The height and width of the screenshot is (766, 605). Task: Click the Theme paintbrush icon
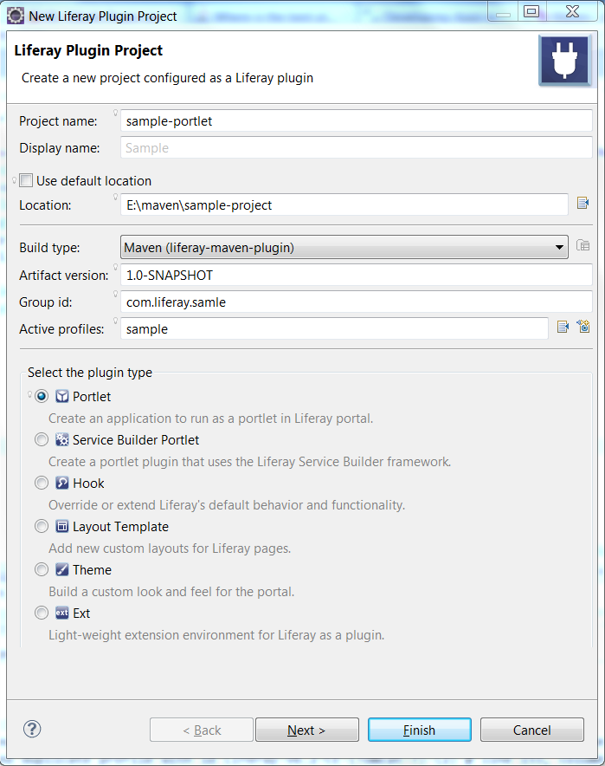point(62,569)
